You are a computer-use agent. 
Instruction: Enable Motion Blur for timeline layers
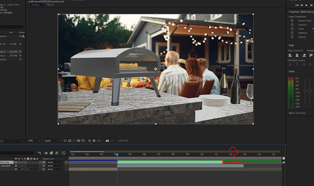(57, 153)
